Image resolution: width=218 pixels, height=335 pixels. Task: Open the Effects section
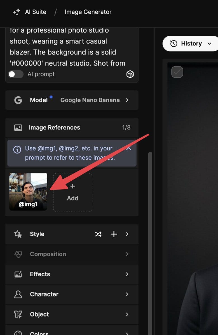72,274
